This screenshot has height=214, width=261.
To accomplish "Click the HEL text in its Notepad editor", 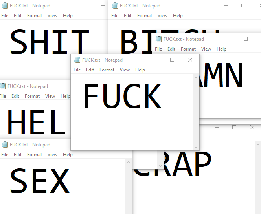I will pos(36,122).
